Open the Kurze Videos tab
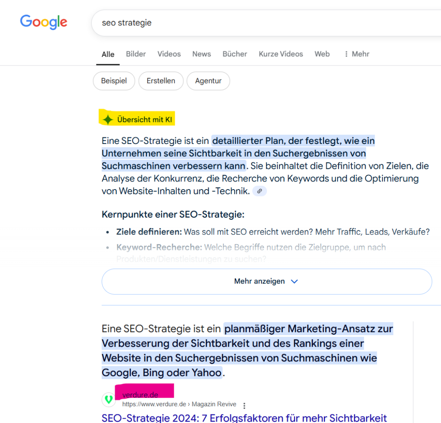Screen dimensions: 441x423 pyautogui.click(x=281, y=54)
